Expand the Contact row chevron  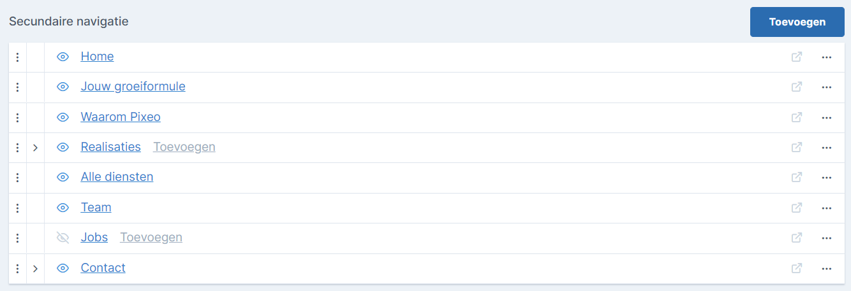[35, 268]
